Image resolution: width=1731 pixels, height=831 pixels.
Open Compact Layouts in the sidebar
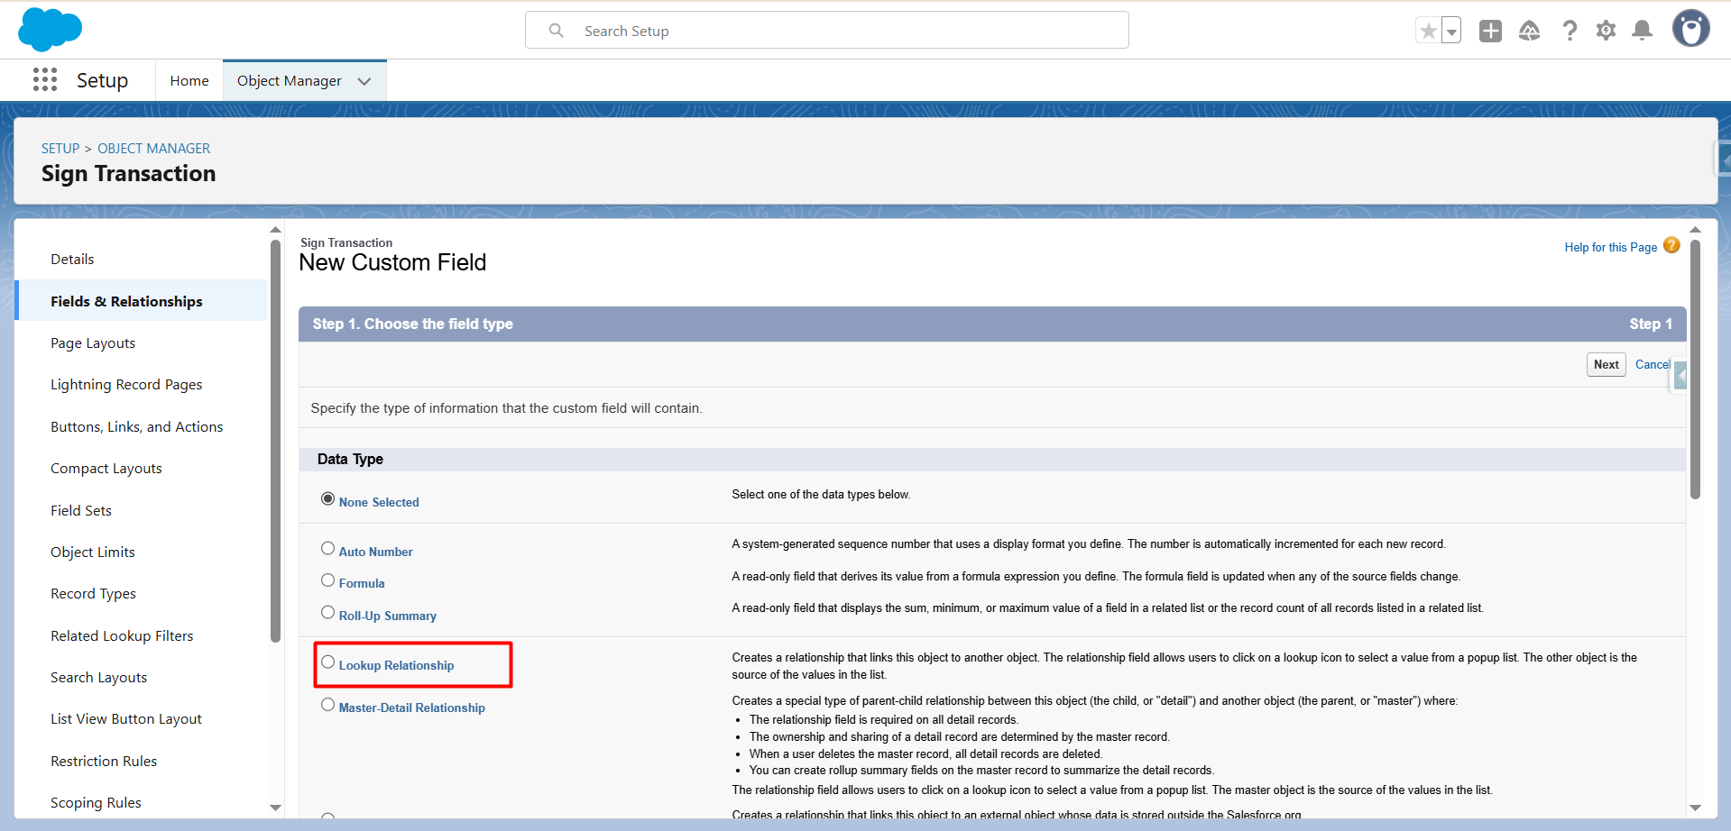(106, 469)
